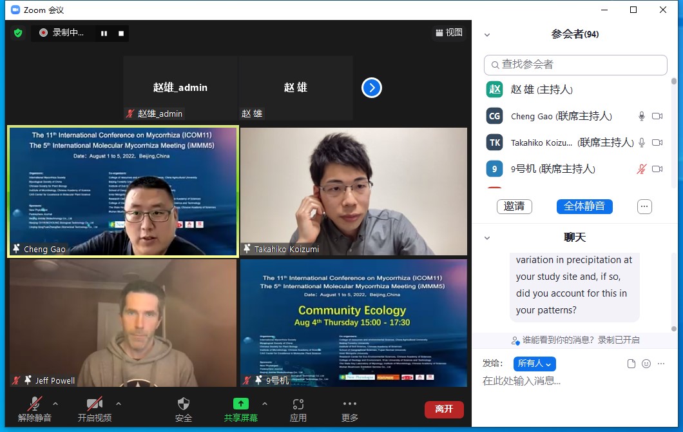Click the Invite button
This screenshot has width=683, height=432.
[514, 206]
